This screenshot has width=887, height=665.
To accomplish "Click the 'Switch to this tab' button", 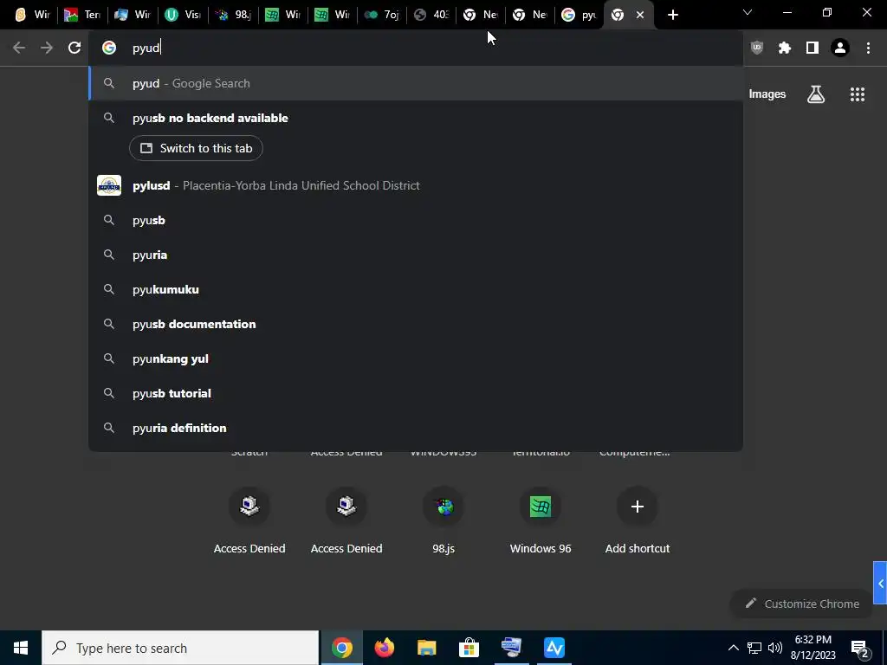I will pyautogui.click(x=196, y=148).
